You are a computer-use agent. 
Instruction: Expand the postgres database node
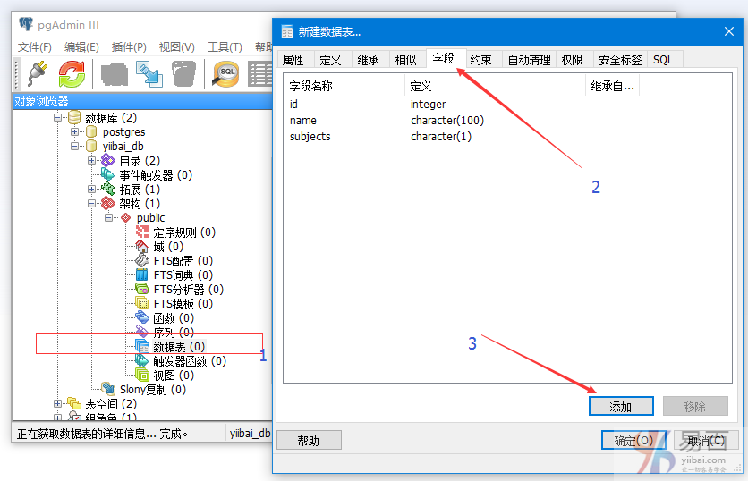click(75, 132)
